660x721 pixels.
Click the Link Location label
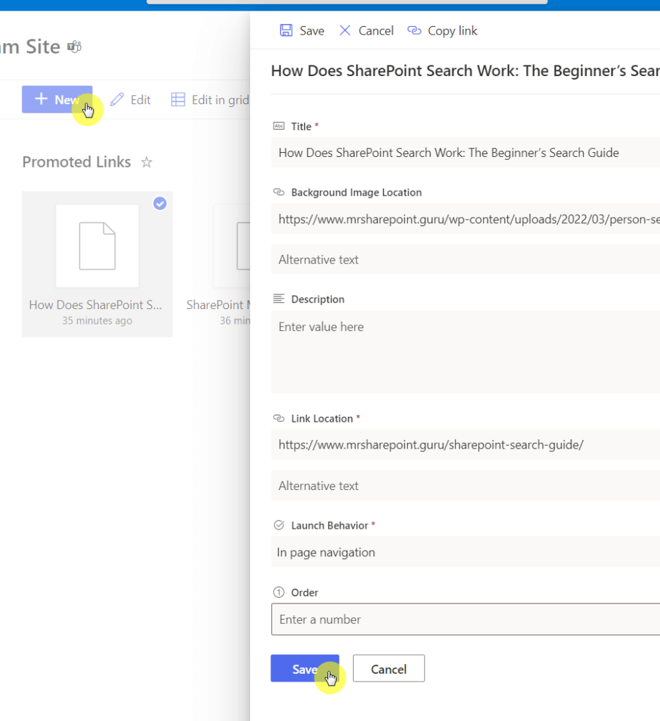[322, 419]
